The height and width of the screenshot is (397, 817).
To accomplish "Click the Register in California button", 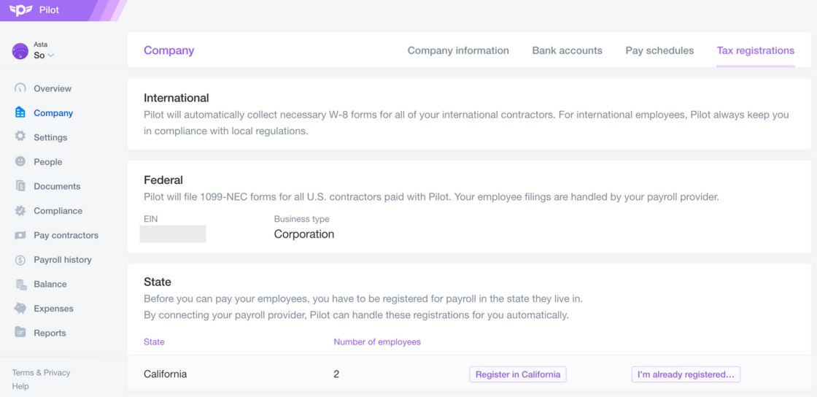I will pyautogui.click(x=518, y=374).
